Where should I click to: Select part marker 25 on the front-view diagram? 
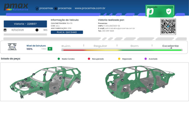point(32,88)
